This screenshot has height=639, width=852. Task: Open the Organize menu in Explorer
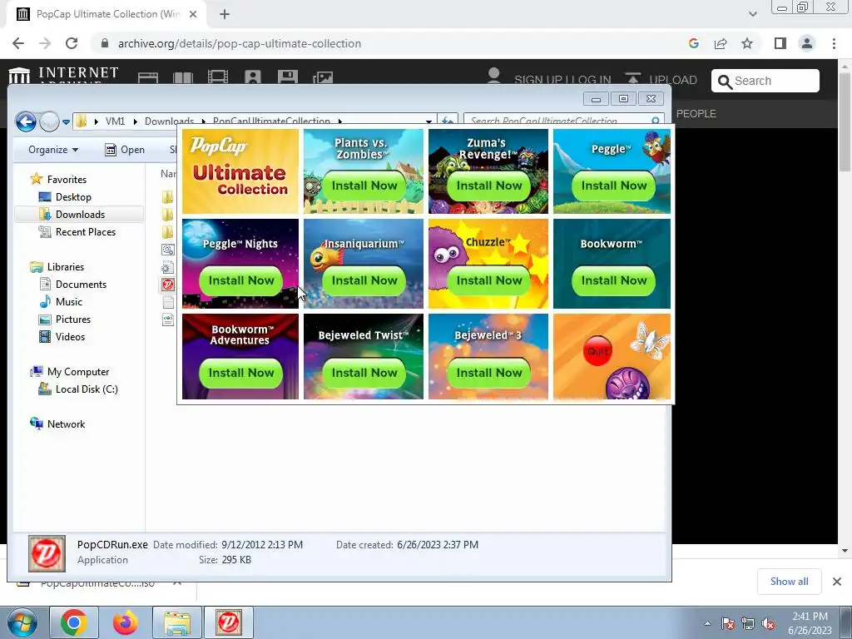[x=53, y=150]
